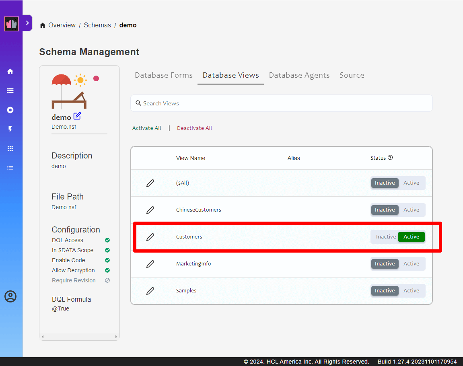Switch to Database Forms tab
This screenshot has width=463, height=366.
(x=164, y=75)
